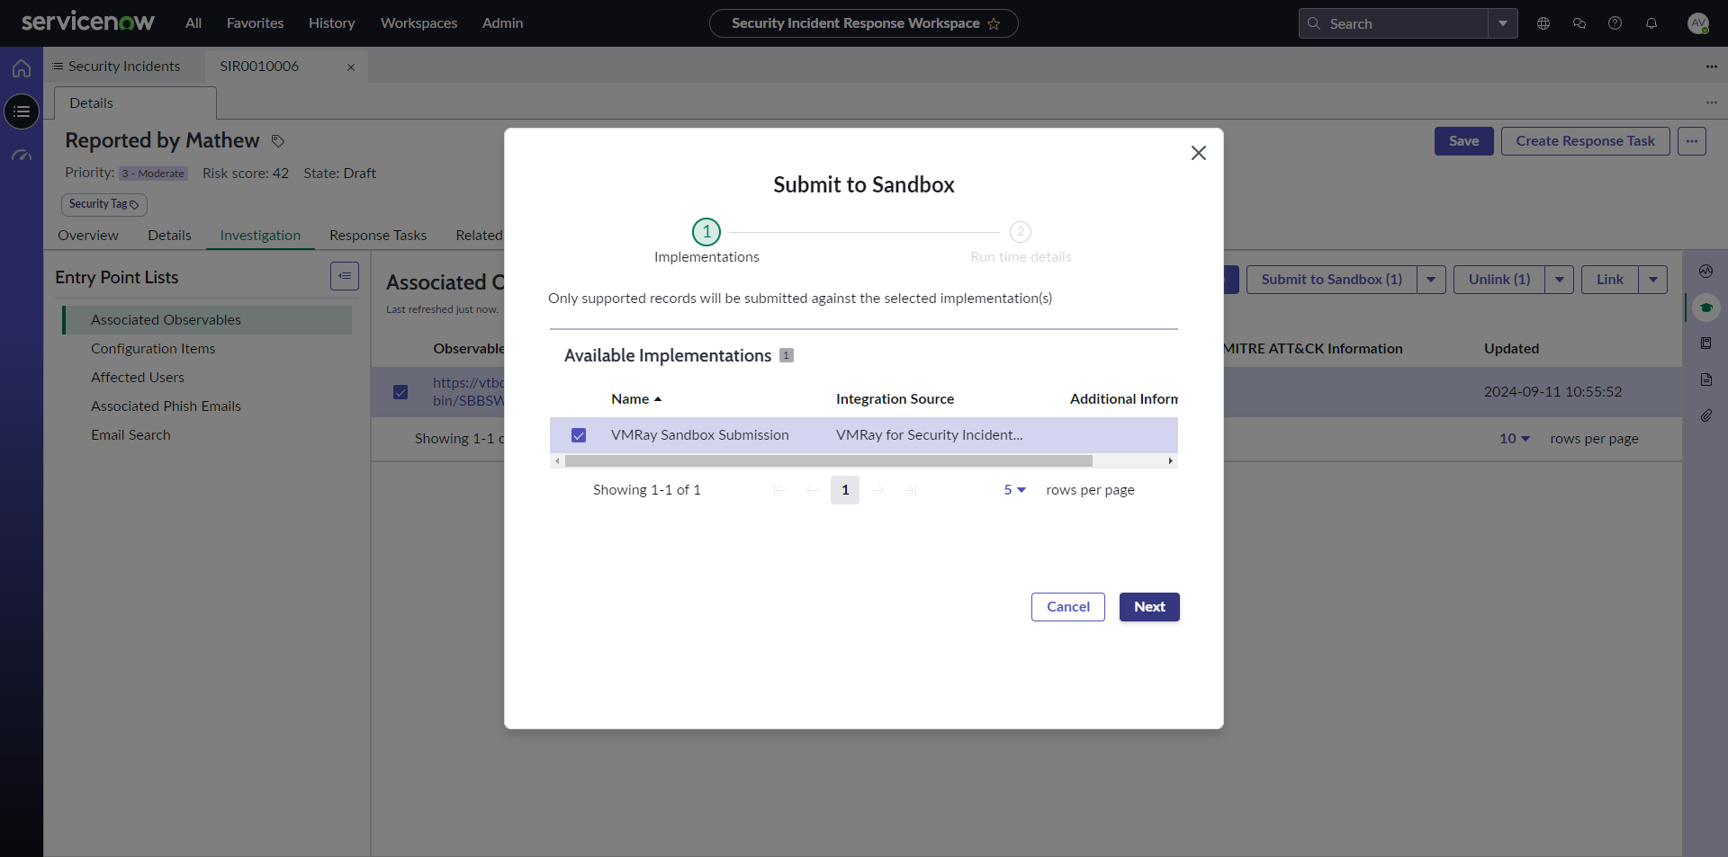
Task: Open the Workspaces menu
Action: click(418, 23)
